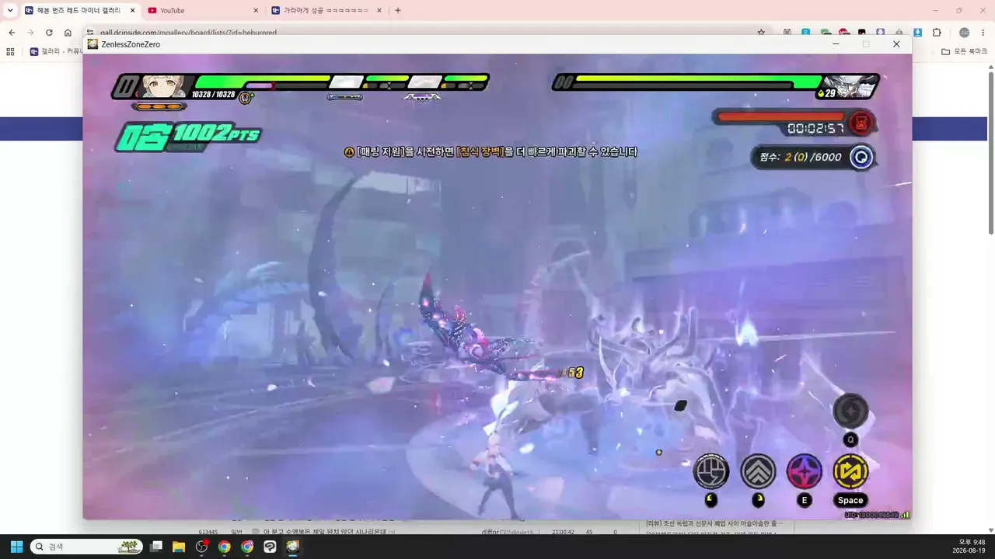The height and width of the screenshot is (559, 995).
Task: Open Task View on the taskbar
Action: coord(156,547)
